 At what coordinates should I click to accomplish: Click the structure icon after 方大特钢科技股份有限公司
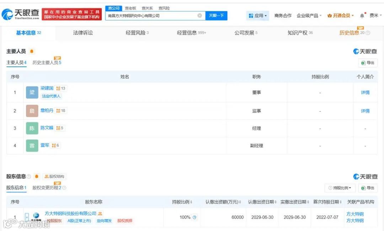[x=100, y=214]
